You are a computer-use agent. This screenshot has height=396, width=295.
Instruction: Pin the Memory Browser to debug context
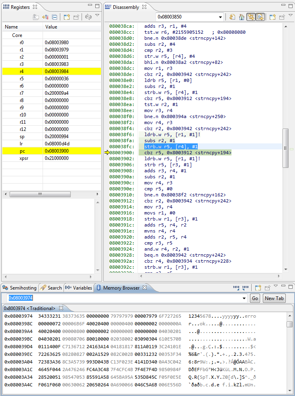(267, 288)
